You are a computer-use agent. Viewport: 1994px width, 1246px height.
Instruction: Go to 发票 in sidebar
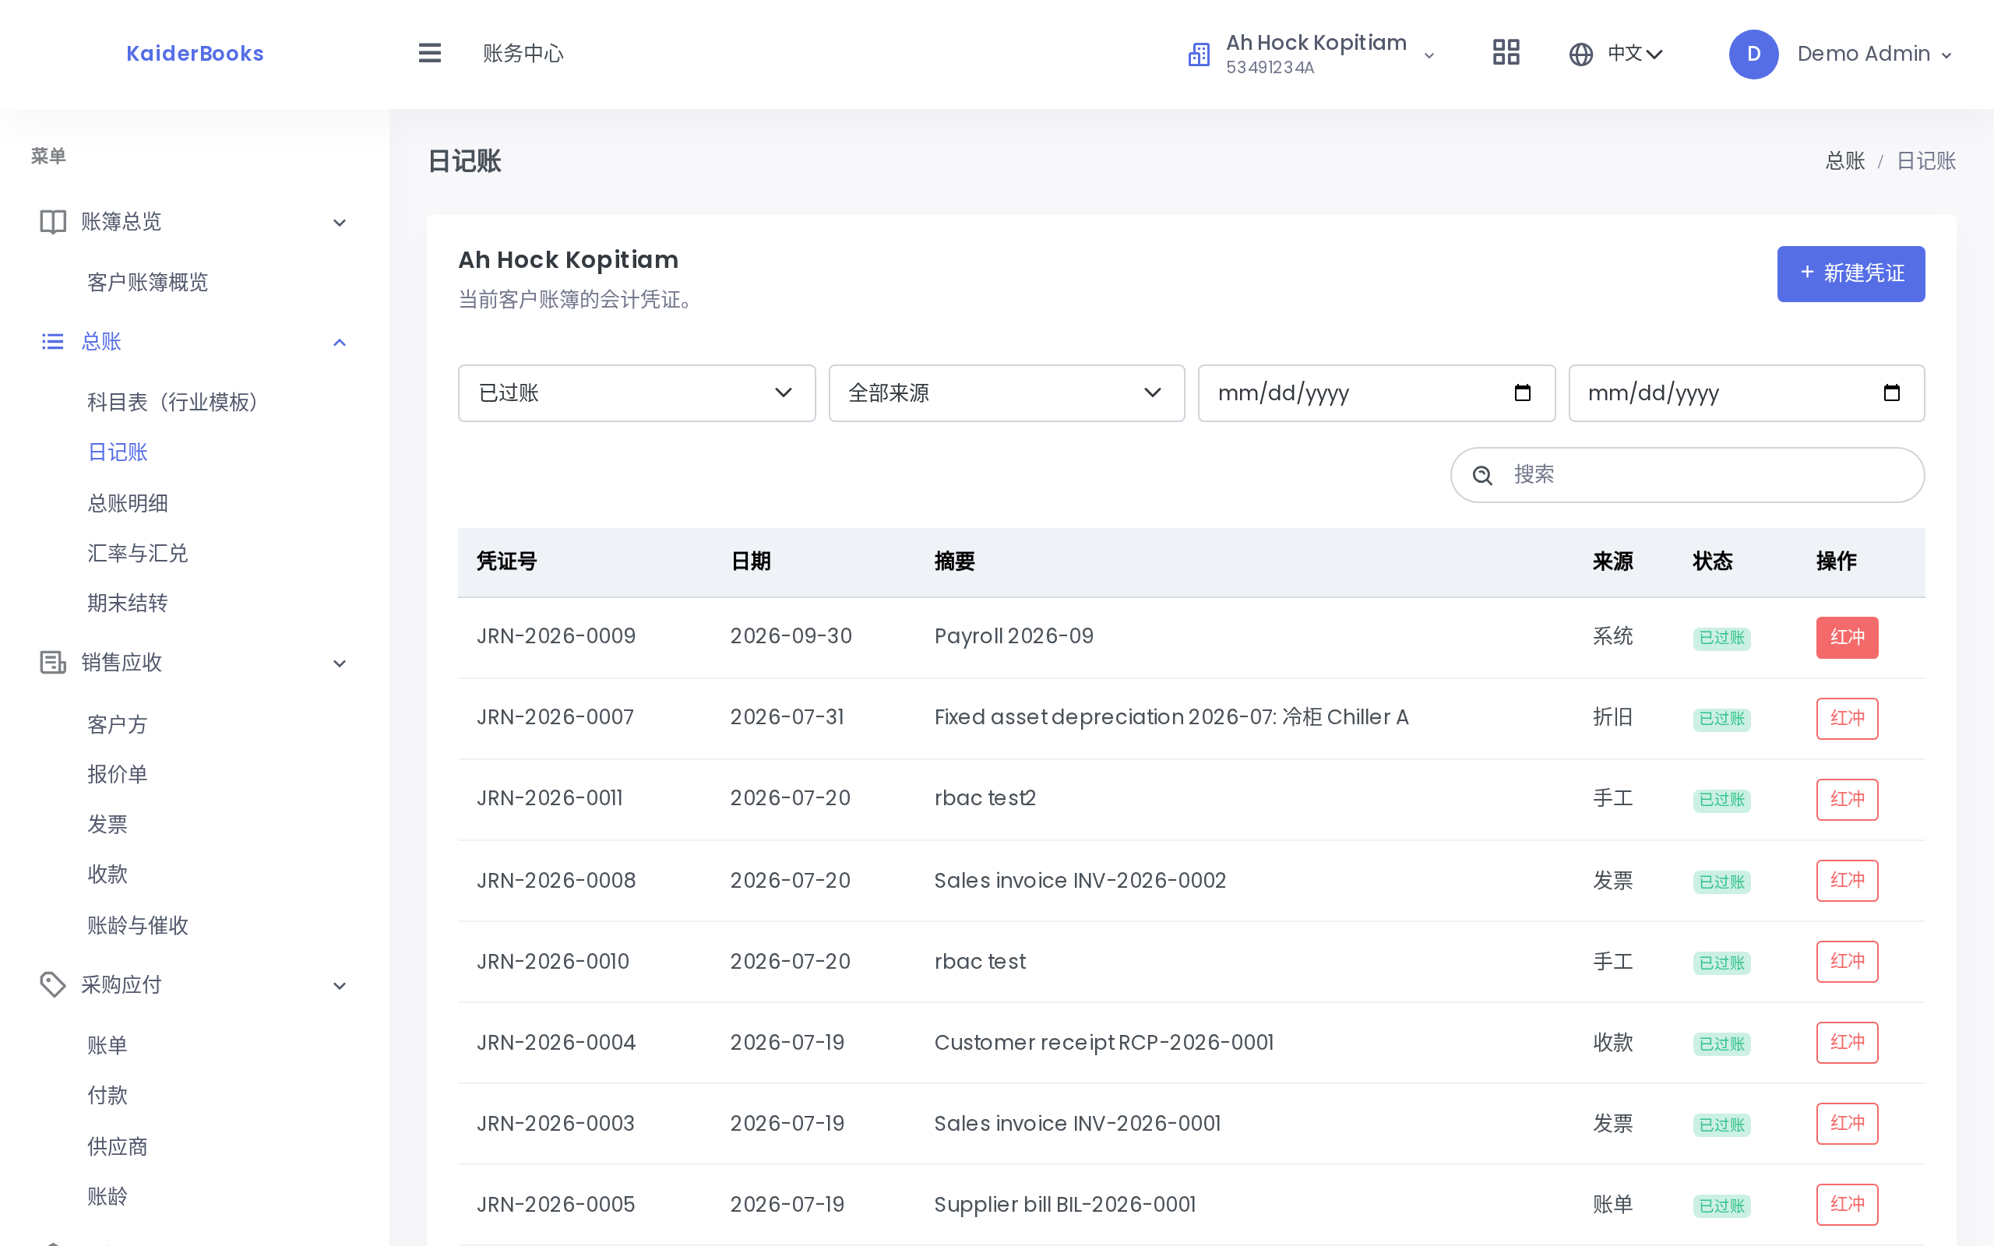(x=108, y=824)
